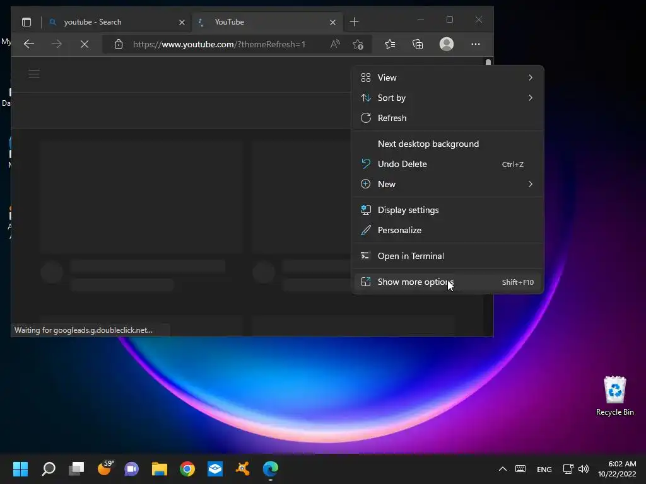Open the weather widget showing 59°
Screen dimensions: 646x484
point(105,468)
